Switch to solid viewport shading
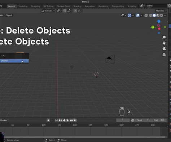The width and height of the screenshot is (171, 142). pos(154,15)
